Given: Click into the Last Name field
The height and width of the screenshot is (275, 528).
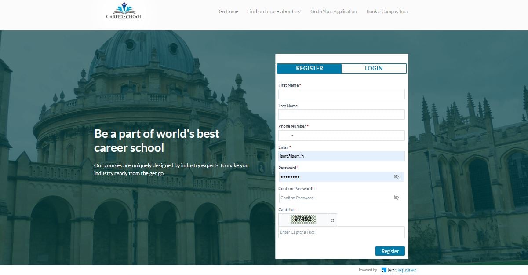Looking at the screenshot, I should click(342, 114).
